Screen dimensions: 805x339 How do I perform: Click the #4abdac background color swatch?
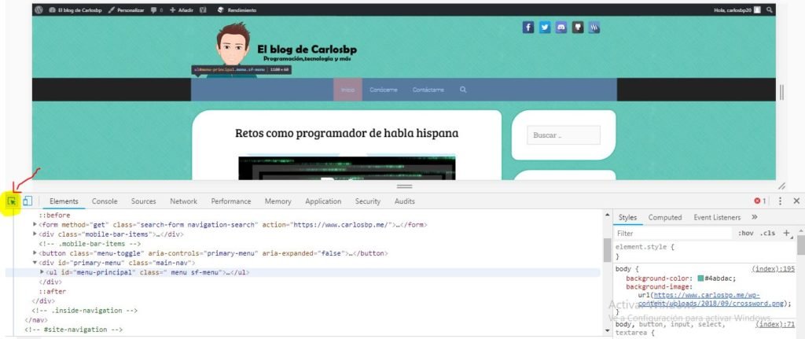[700, 278]
